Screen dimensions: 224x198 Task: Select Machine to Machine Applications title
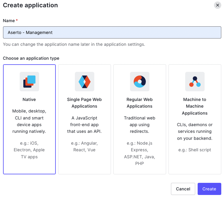(195, 106)
